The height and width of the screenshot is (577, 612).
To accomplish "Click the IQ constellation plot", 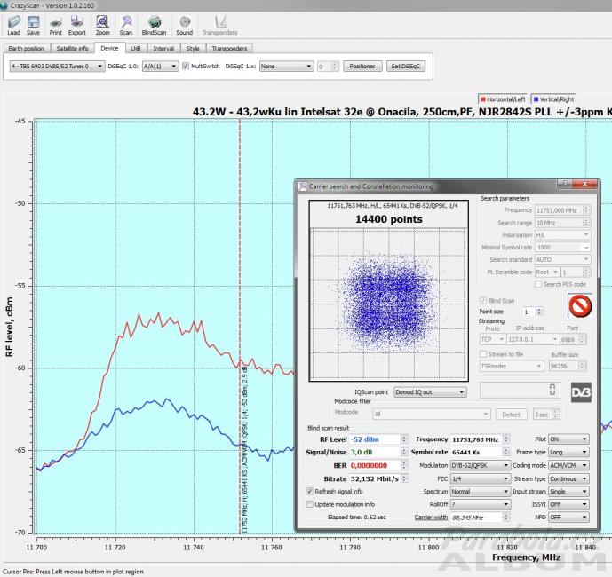I will [389, 304].
